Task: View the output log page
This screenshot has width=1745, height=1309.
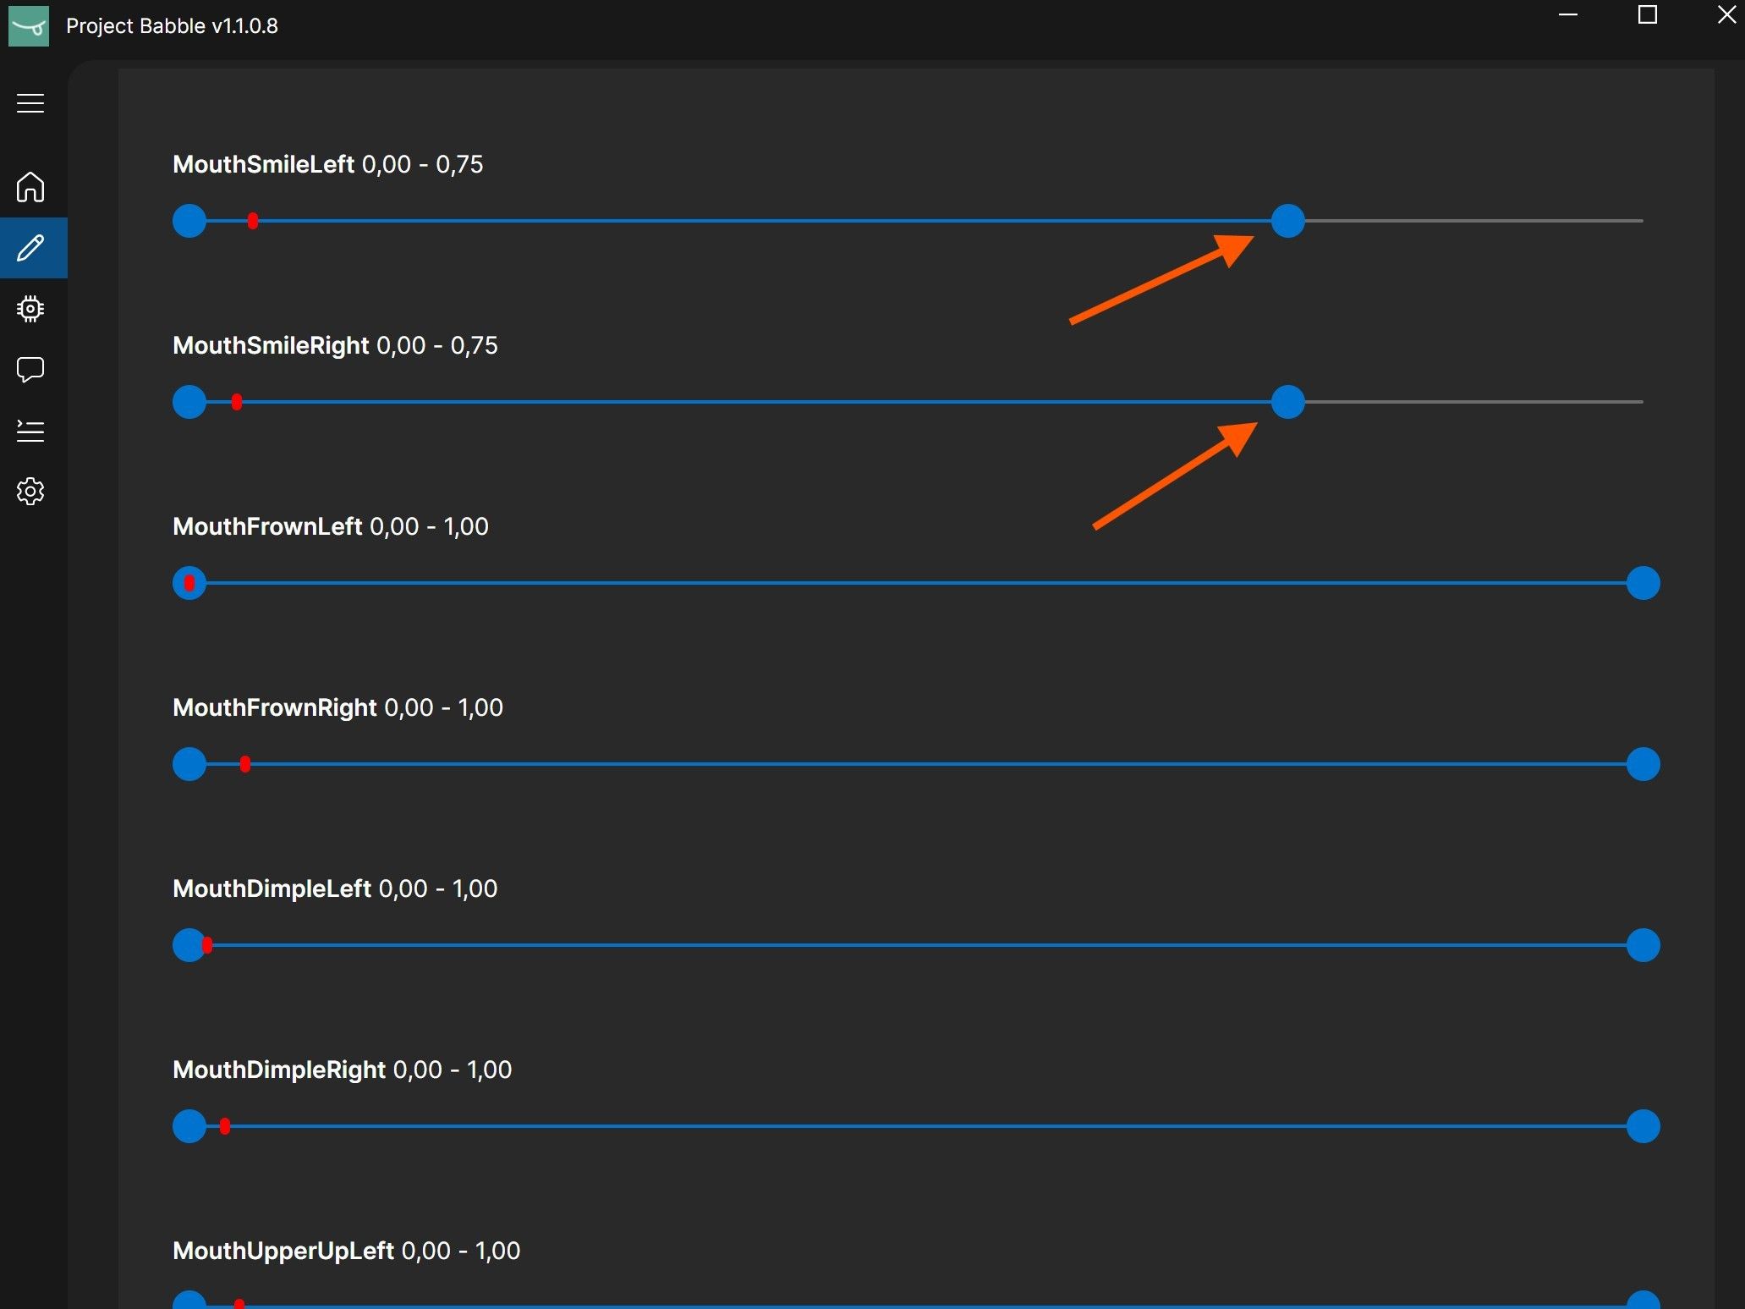Action: pos(30,431)
